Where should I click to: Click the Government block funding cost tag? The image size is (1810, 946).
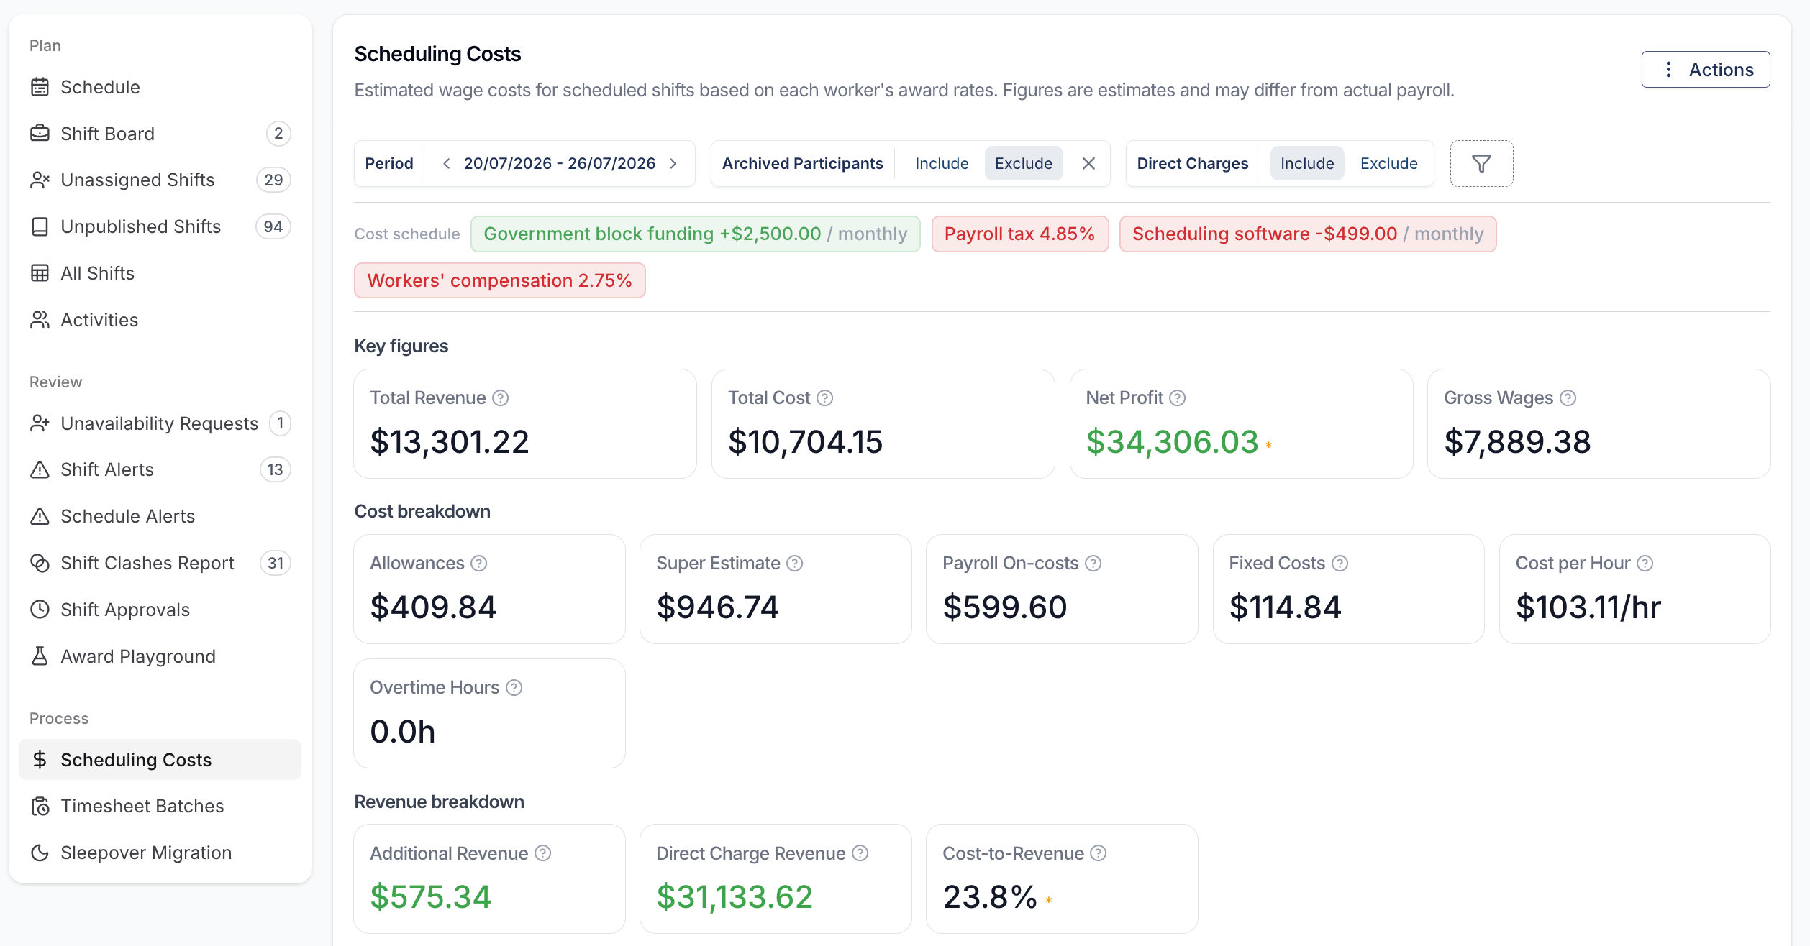695,234
